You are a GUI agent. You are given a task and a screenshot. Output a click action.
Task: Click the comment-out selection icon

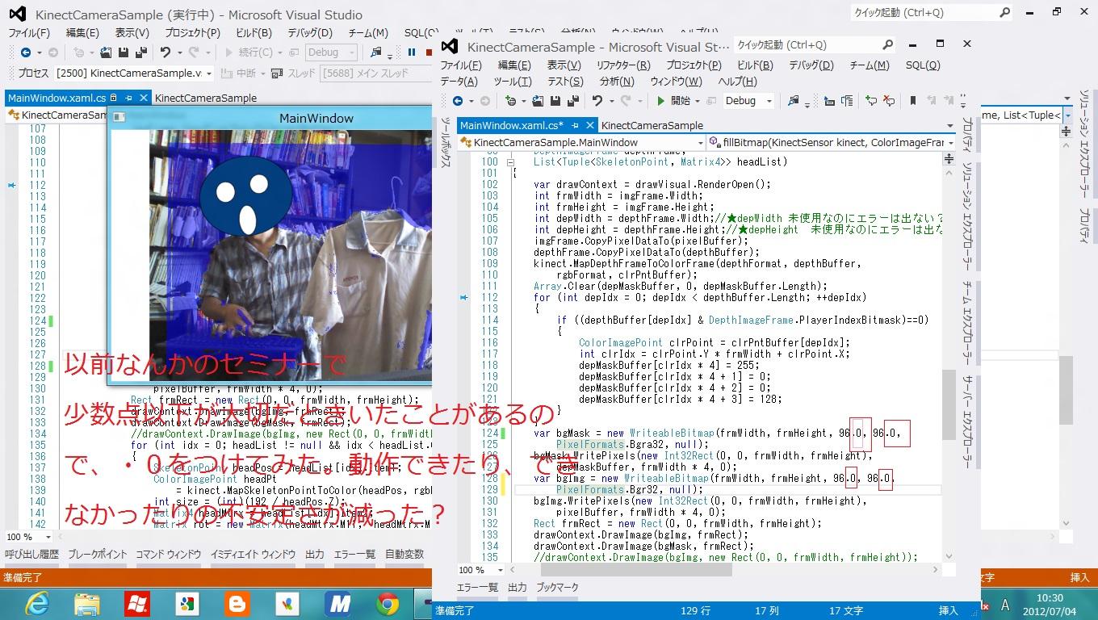[871, 101]
